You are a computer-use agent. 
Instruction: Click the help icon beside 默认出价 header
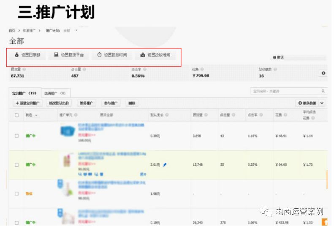tap(167, 115)
